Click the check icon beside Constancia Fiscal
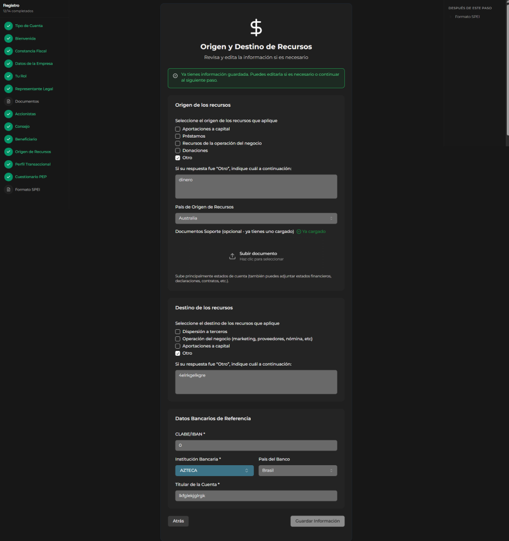 (9, 51)
